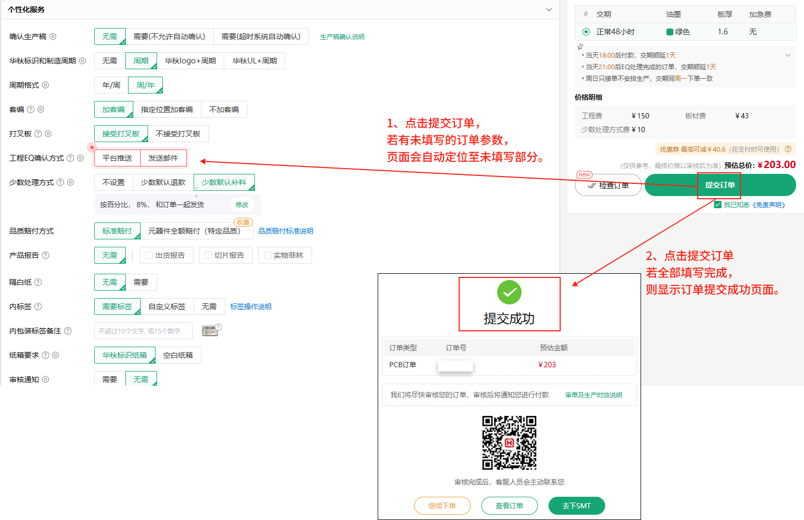Select the 正常48小时 delivery radio button
The width and height of the screenshot is (804, 520).
pyautogui.click(x=586, y=32)
